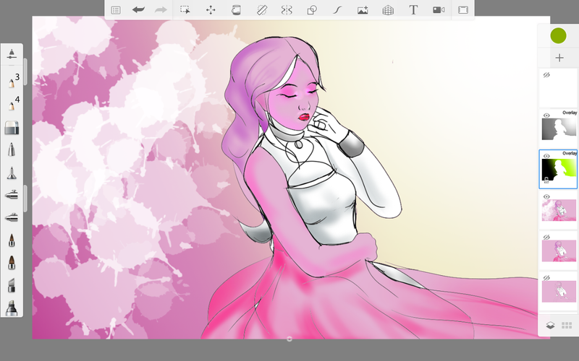Open the Perspective Guides grid tool

(x=388, y=10)
